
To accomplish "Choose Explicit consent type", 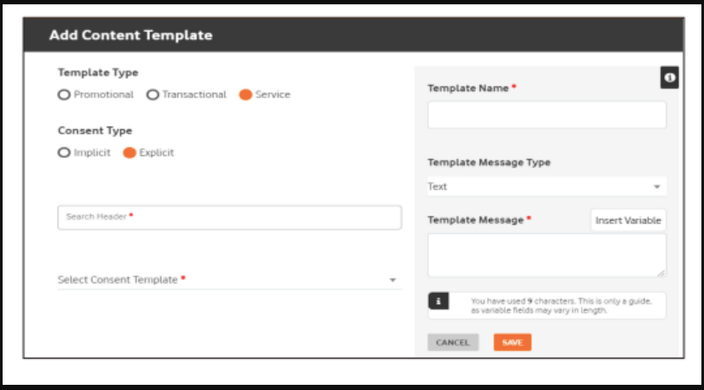I will coord(129,153).
